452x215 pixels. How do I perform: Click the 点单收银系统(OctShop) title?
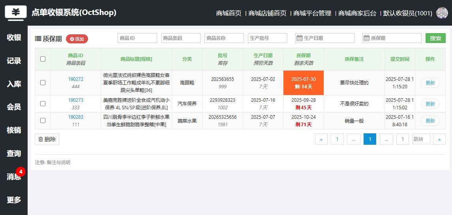pos(74,13)
